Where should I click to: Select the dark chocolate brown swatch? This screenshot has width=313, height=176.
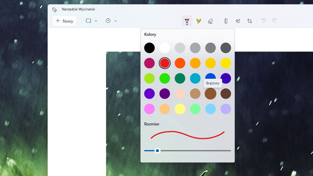coord(226,94)
